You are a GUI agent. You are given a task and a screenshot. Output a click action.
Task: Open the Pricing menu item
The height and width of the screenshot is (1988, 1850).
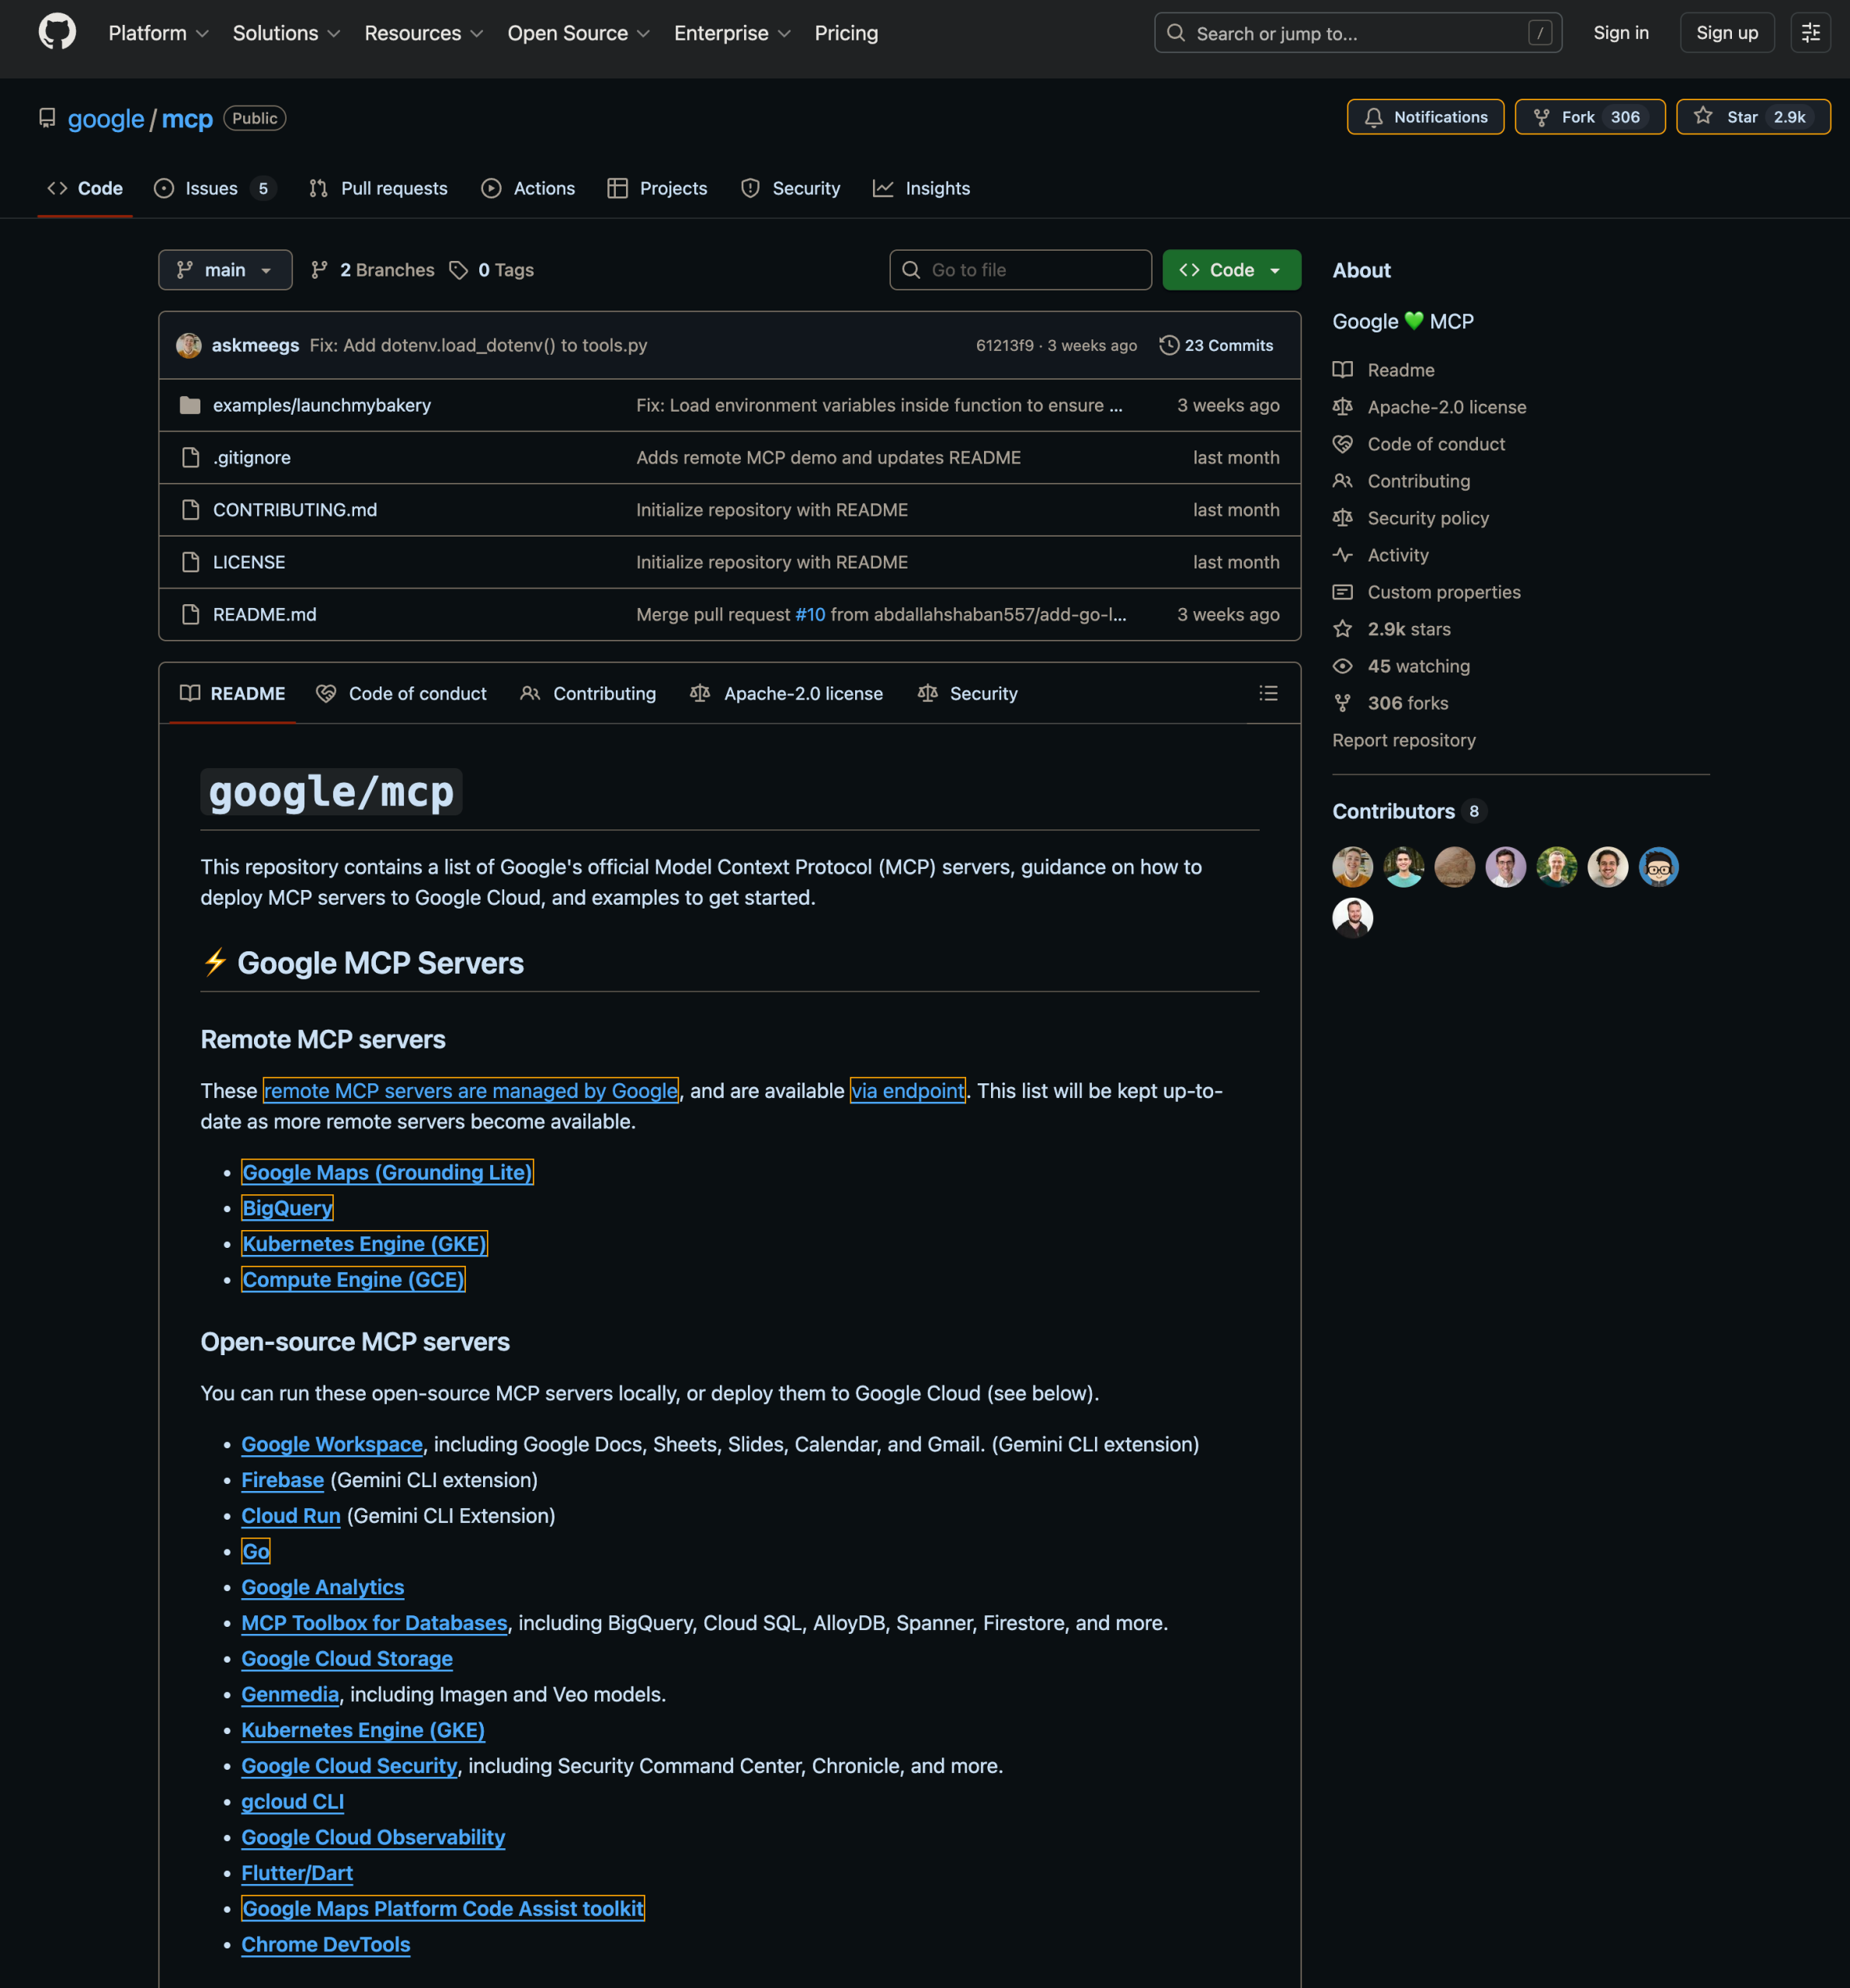point(845,33)
